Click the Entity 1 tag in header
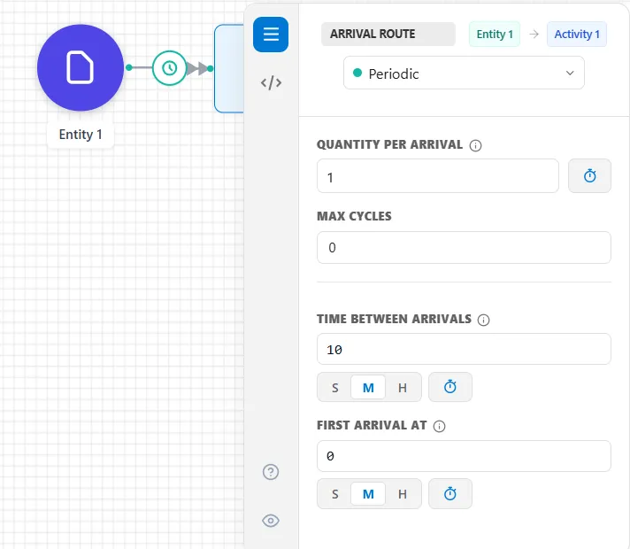 point(495,35)
